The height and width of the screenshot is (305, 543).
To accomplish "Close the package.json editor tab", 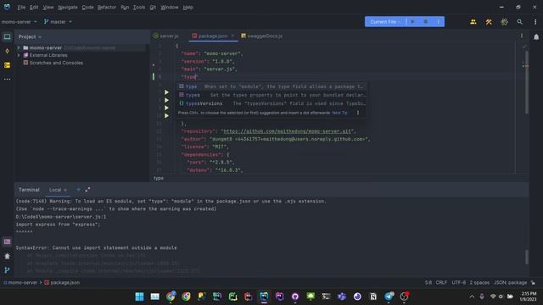I will (x=232, y=36).
